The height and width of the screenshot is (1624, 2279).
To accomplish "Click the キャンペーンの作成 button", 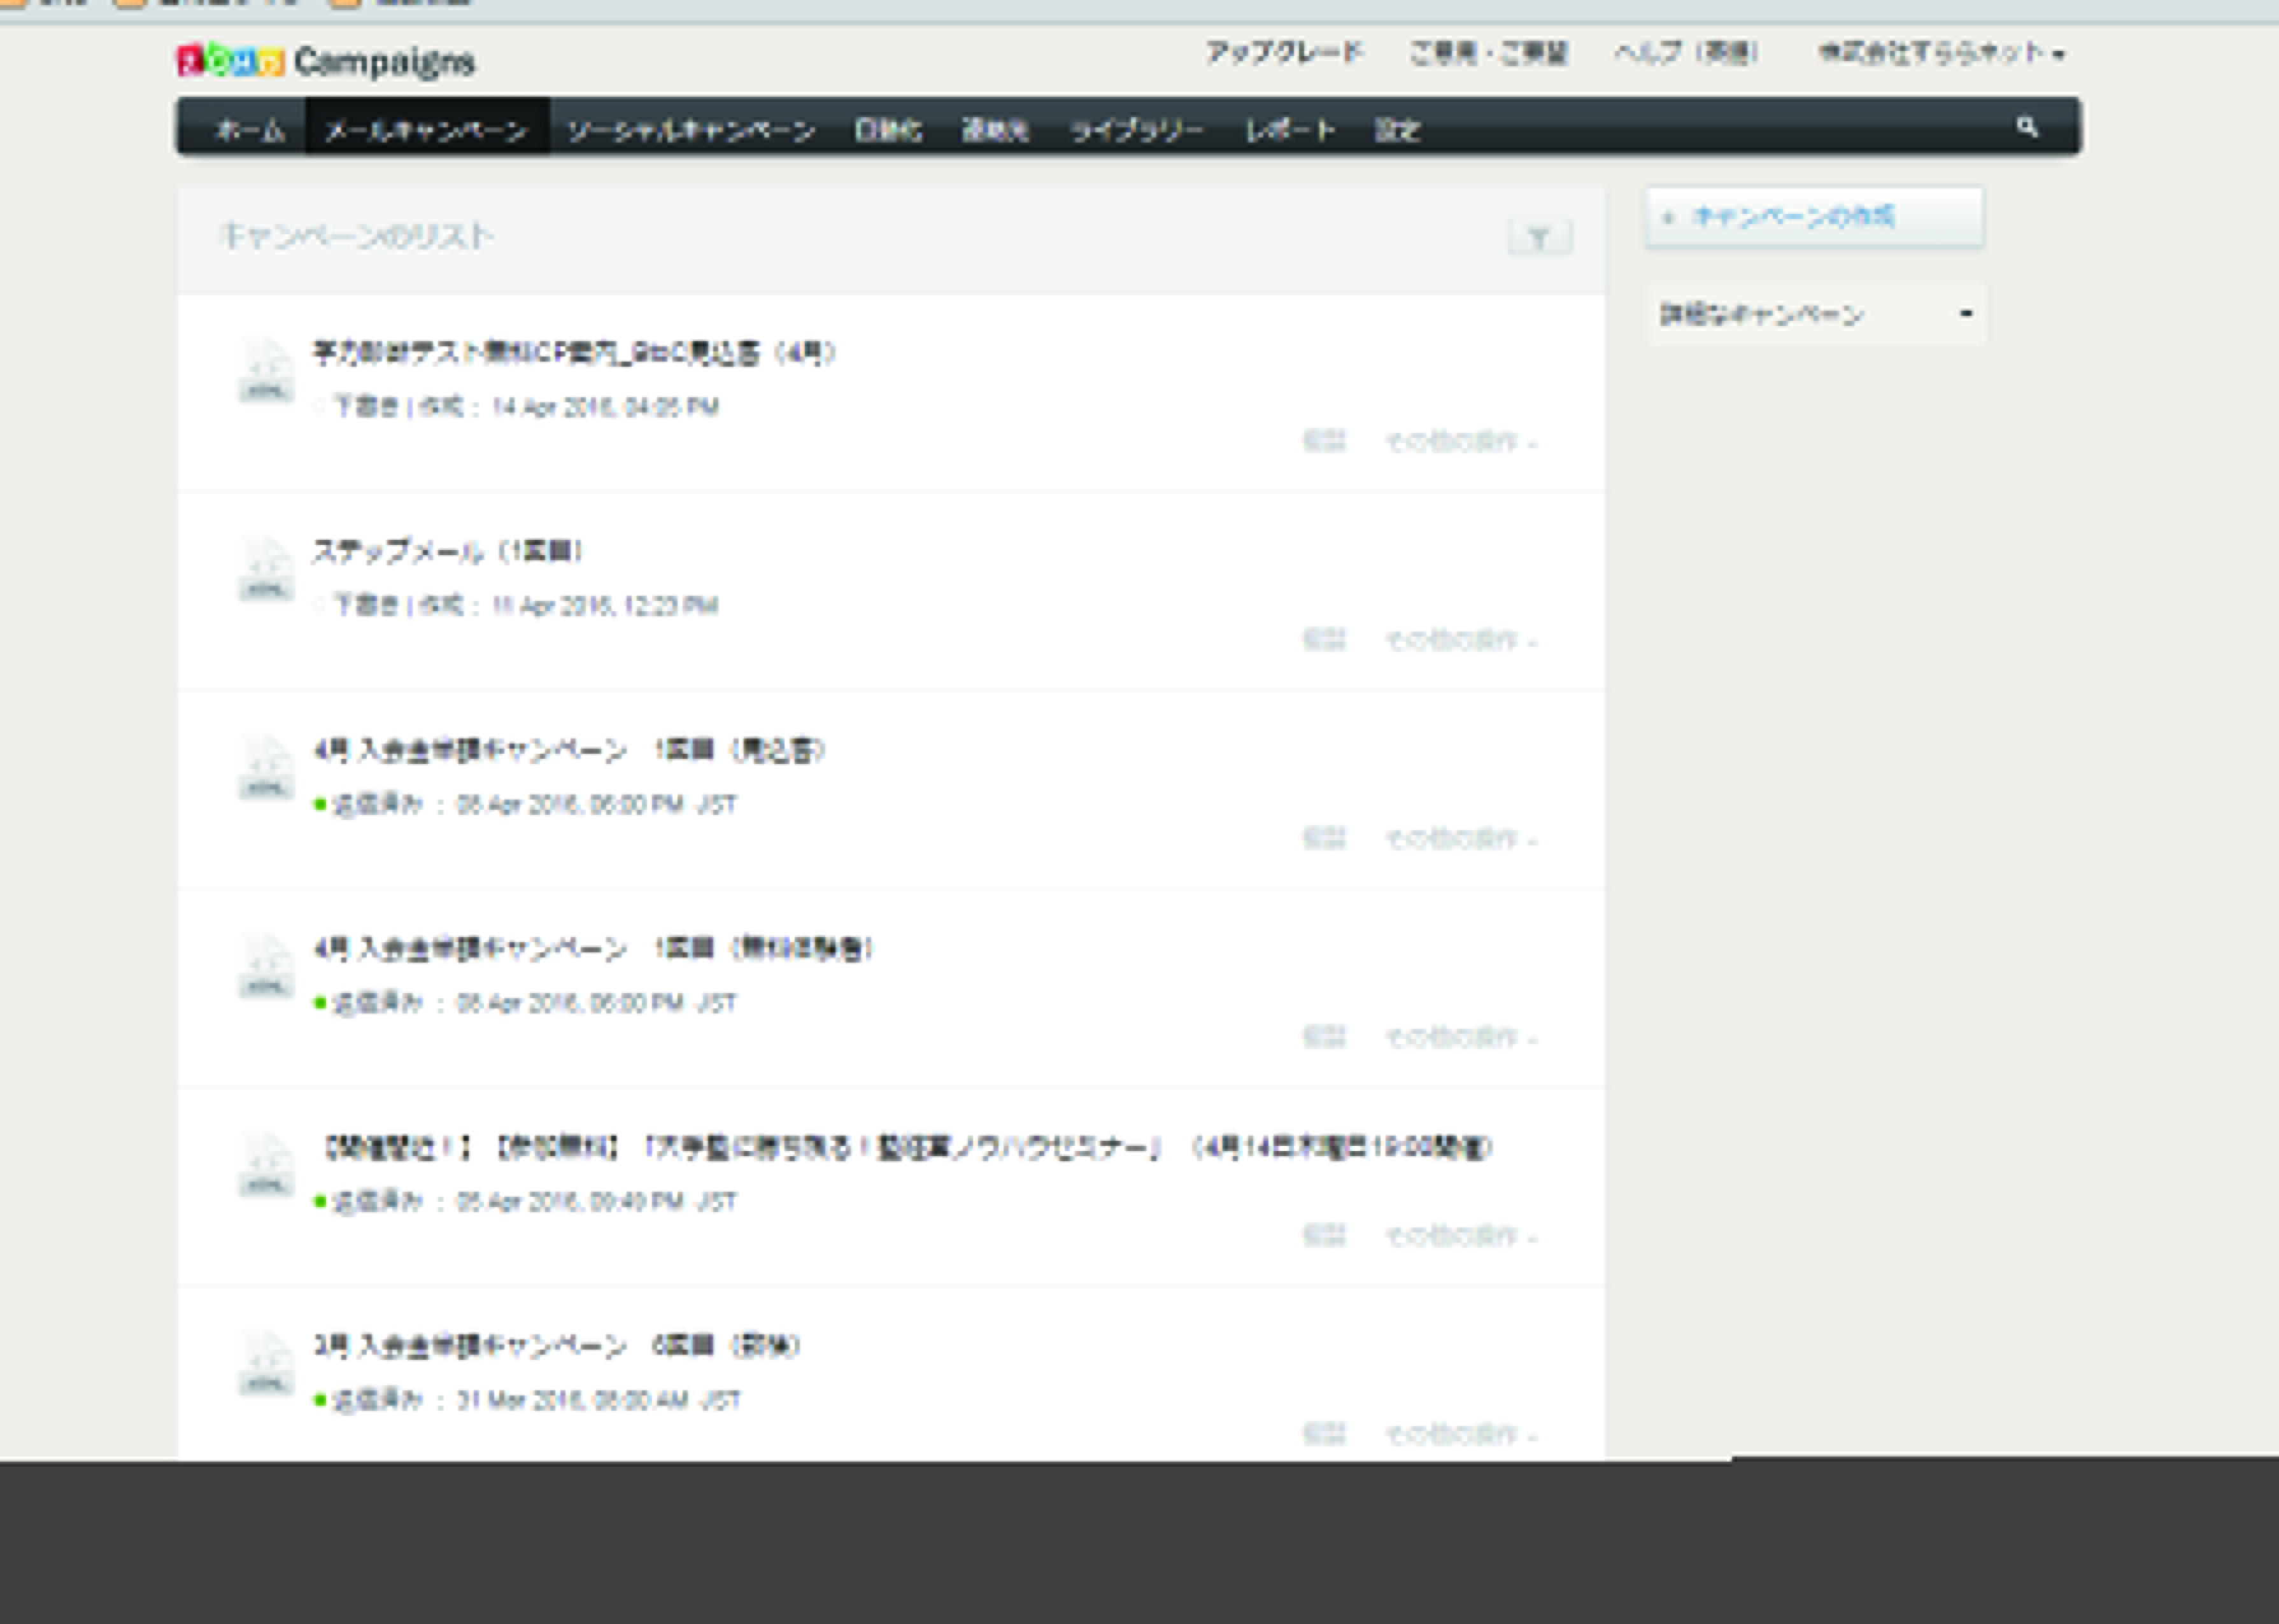I will (x=1814, y=217).
